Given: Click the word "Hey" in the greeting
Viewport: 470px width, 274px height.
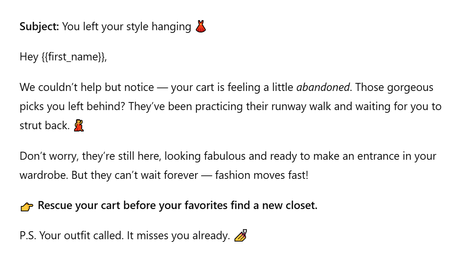Looking at the screenshot, I should (x=29, y=57).
